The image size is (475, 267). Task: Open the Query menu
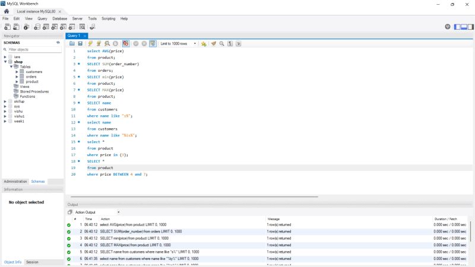tap(42, 18)
